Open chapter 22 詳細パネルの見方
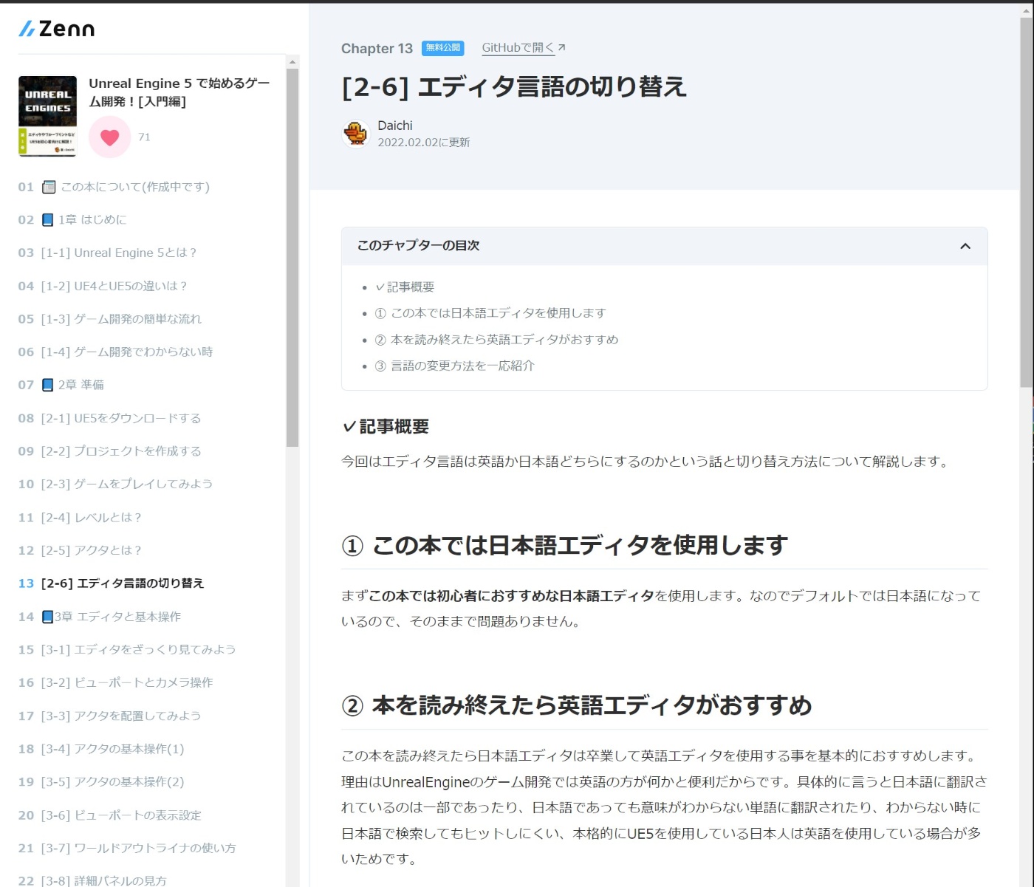The height and width of the screenshot is (887, 1034). coord(92,880)
